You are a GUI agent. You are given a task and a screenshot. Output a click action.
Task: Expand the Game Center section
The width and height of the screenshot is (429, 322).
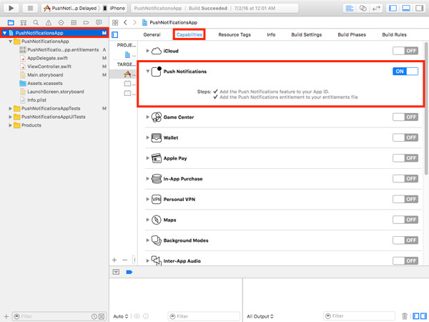[x=147, y=117]
